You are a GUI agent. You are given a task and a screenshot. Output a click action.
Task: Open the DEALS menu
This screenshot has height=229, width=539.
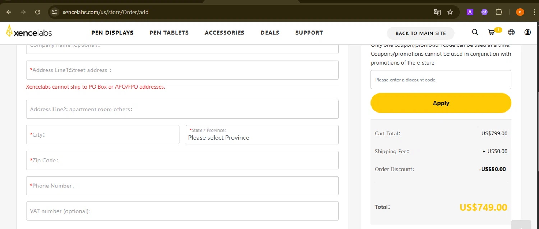[x=270, y=33]
